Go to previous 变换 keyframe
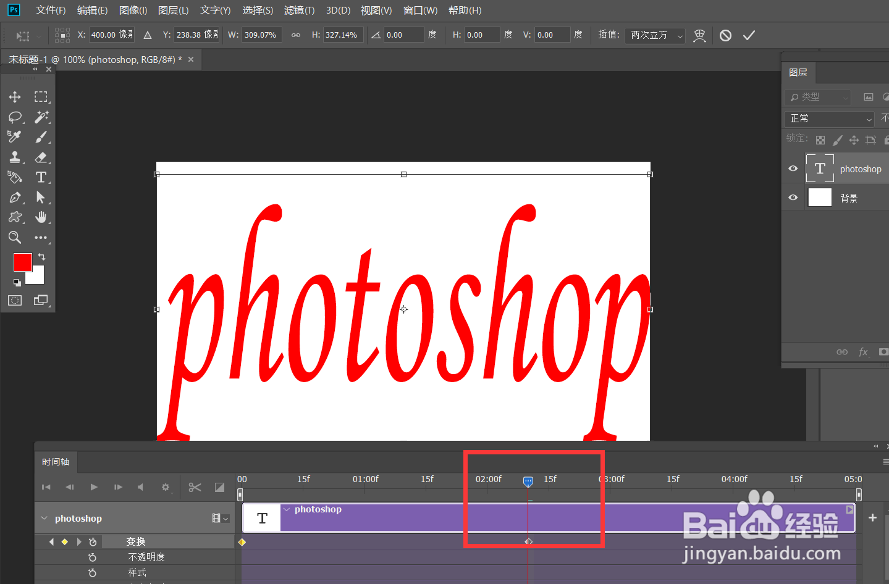The image size is (889, 584). tap(51, 541)
